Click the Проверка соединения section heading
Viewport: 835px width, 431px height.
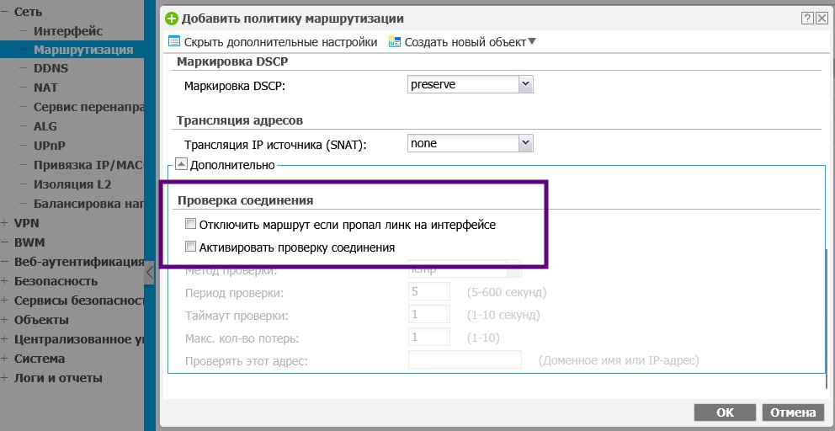pyautogui.click(x=245, y=201)
